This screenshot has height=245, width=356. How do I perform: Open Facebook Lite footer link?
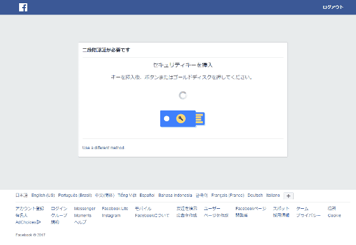click(115, 209)
